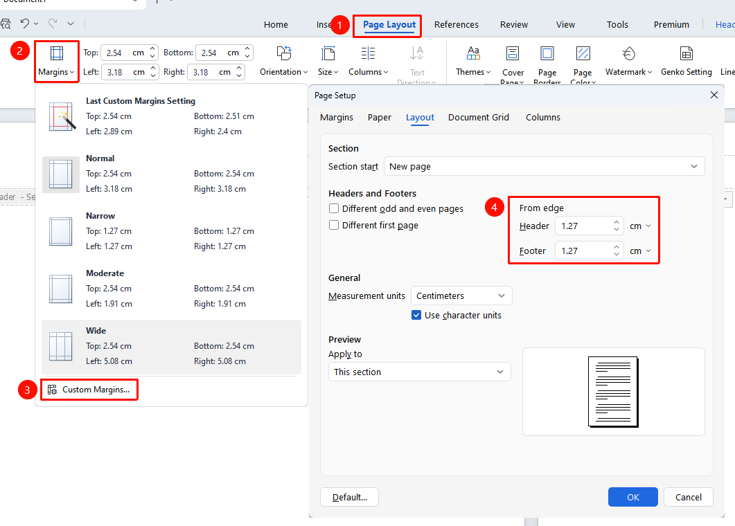
Task: Open Custom Margins... option
Action: pos(89,390)
